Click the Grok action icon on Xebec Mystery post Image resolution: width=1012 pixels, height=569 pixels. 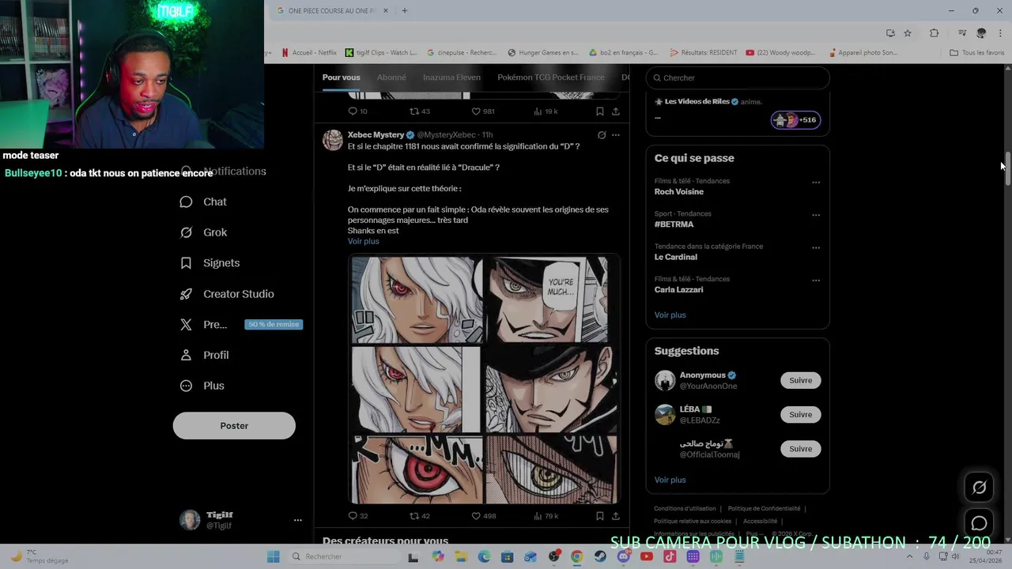[602, 135]
